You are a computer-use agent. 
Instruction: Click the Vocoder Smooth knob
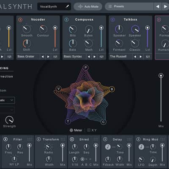click(27, 29)
